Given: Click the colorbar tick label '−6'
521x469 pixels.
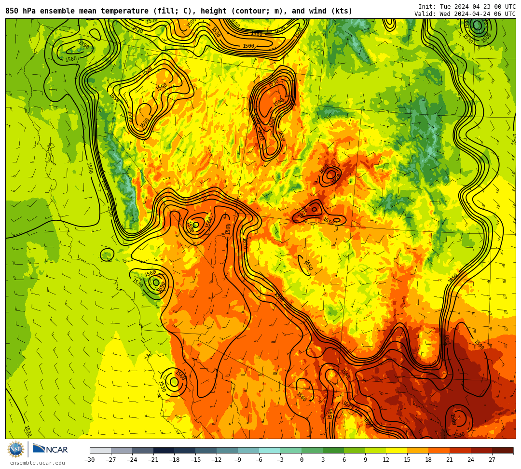Looking at the screenshot, I should (259, 460).
